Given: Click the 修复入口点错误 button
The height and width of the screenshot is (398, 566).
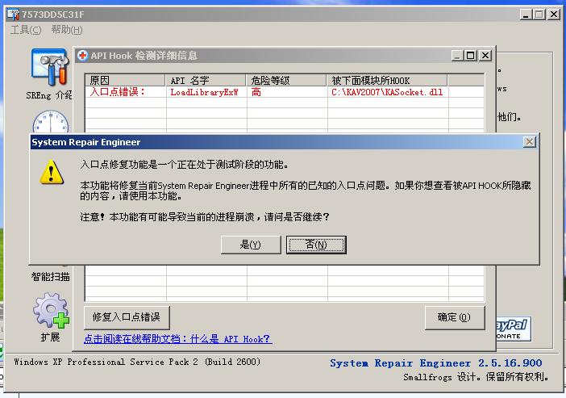Looking at the screenshot, I should (x=127, y=317).
